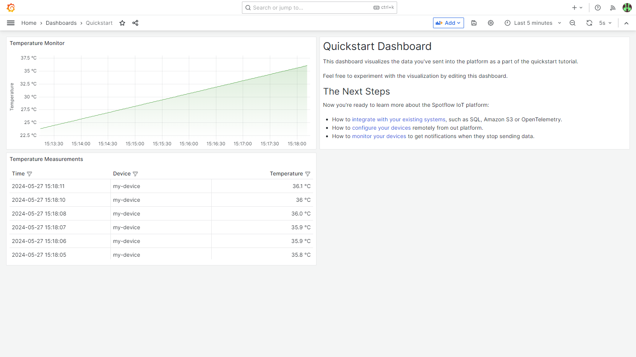Screen dimensions: 636x357
Task: Filter the Temperature column
Action: 308,174
